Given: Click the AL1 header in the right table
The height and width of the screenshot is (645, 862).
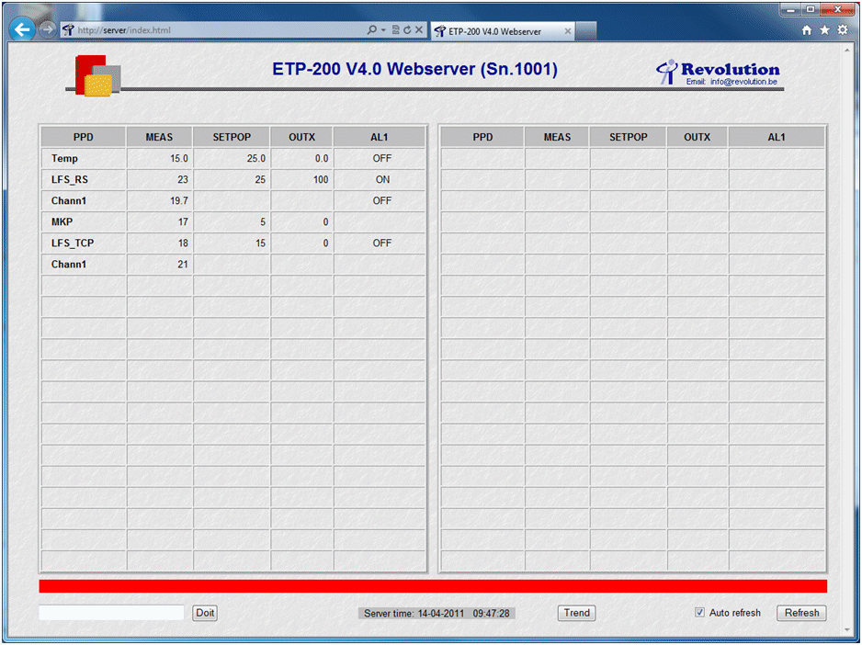Looking at the screenshot, I should point(777,137).
